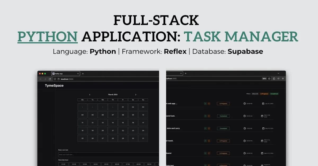
Task: Open the browser menu chevron at top right
Action: (278, 73)
